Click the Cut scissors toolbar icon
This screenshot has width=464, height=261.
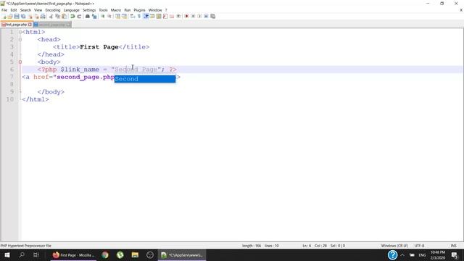51,16
